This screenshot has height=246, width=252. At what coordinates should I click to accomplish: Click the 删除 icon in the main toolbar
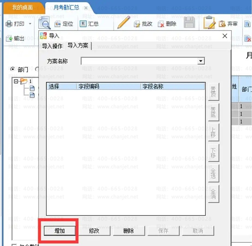pyautogui.click(x=167, y=24)
